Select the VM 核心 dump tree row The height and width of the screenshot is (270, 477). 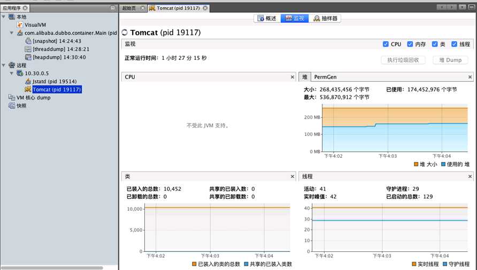tap(34, 98)
